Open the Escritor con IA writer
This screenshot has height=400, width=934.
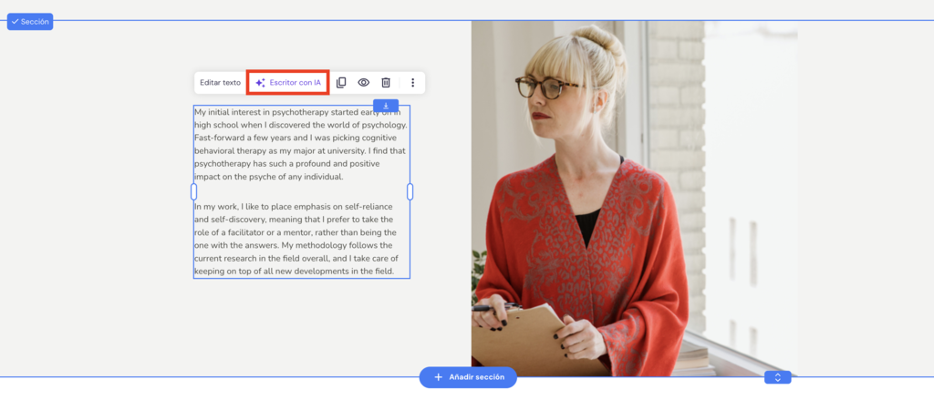pyautogui.click(x=287, y=83)
